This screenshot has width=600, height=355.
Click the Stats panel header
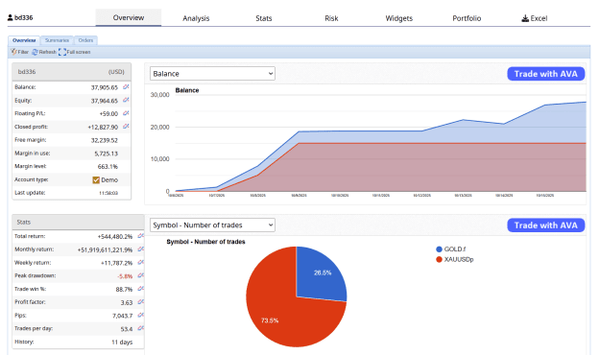coord(78,222)
